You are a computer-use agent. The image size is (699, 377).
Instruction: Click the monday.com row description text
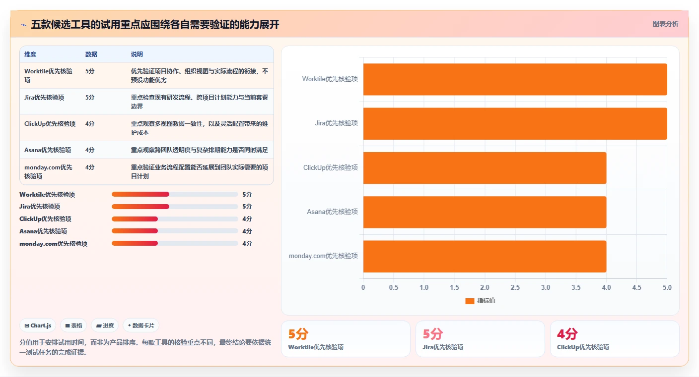tap(200, 171)
